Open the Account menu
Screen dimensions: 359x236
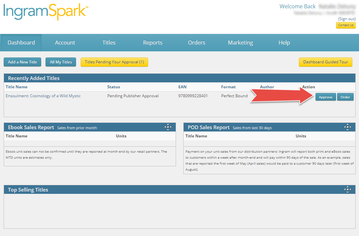pos(65,42)
